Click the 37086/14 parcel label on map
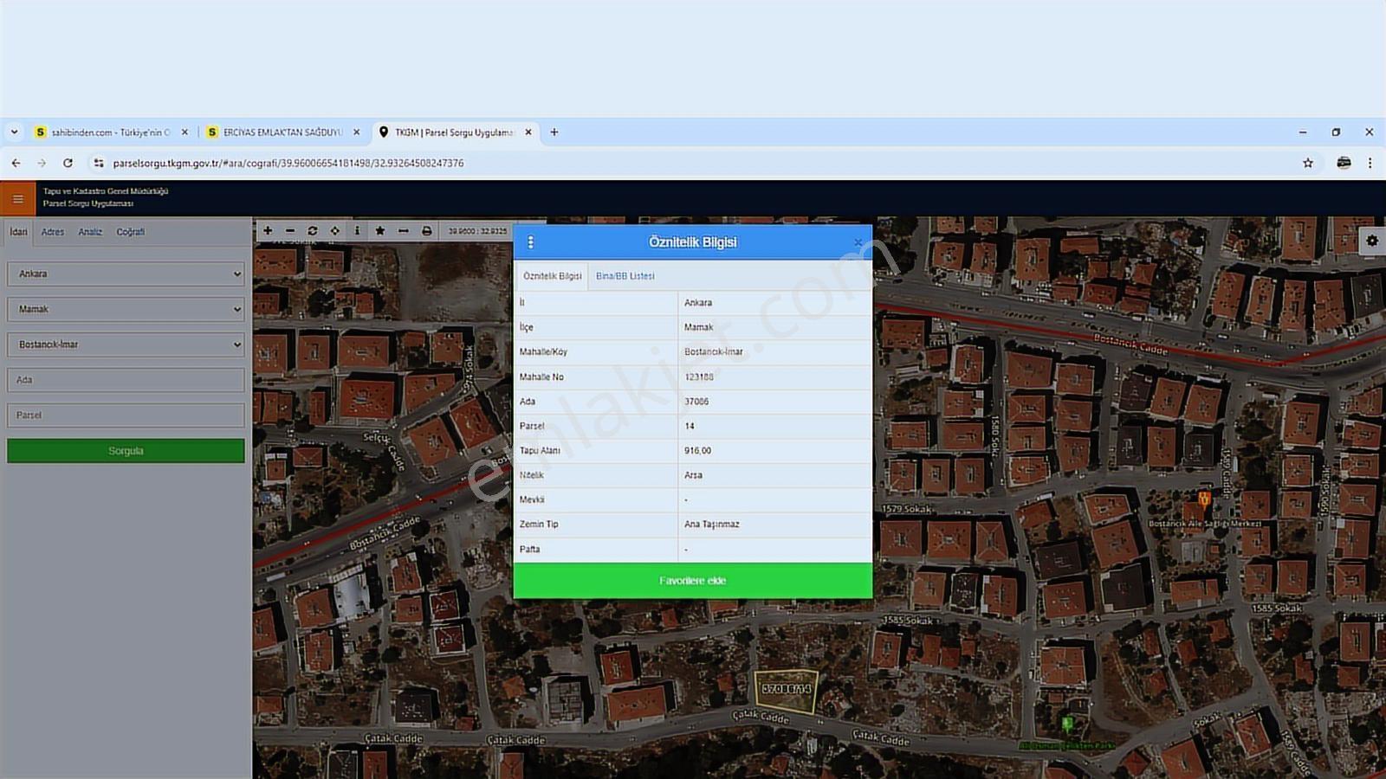 [787, 689]
